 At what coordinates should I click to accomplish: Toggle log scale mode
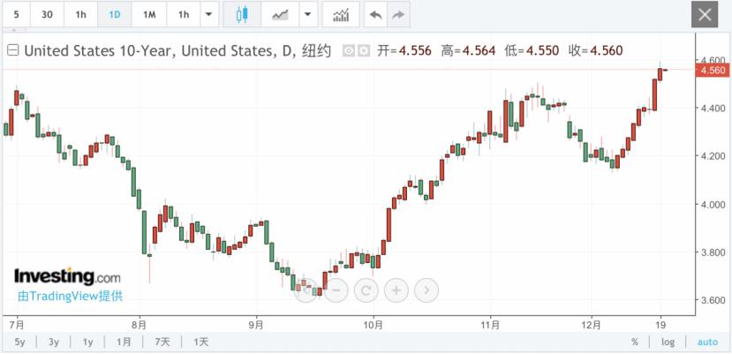coord(668,343)
